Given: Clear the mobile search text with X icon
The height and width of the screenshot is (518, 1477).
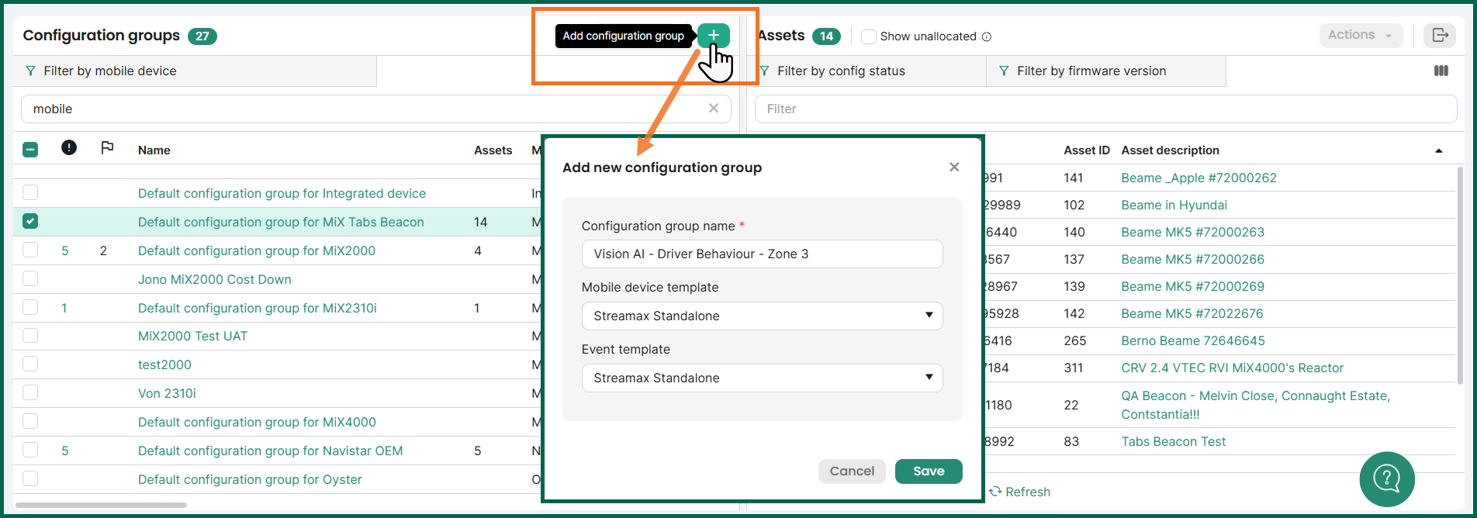Looking at the screenshot, I should tap(714, 109).
